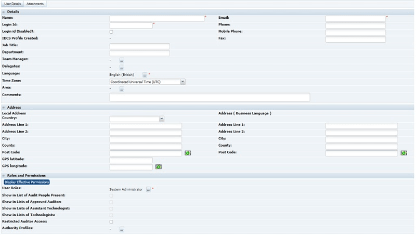Click the Comments text box

point(210,97)
